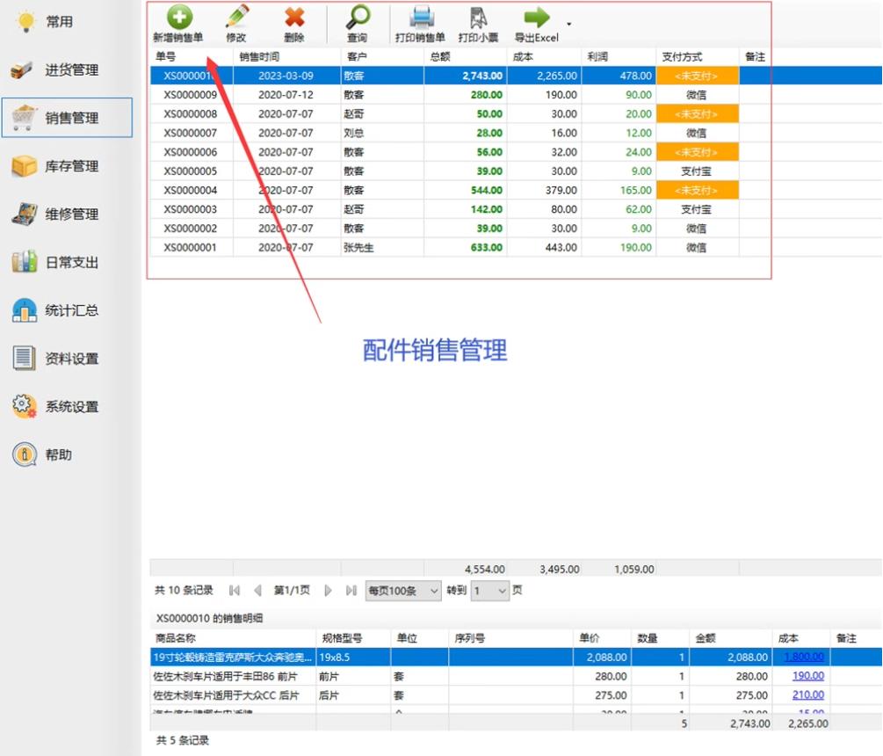The image size is (883, 756).
Task: Sort by the 销售时间 column header
Action: (x=286, y=57)
